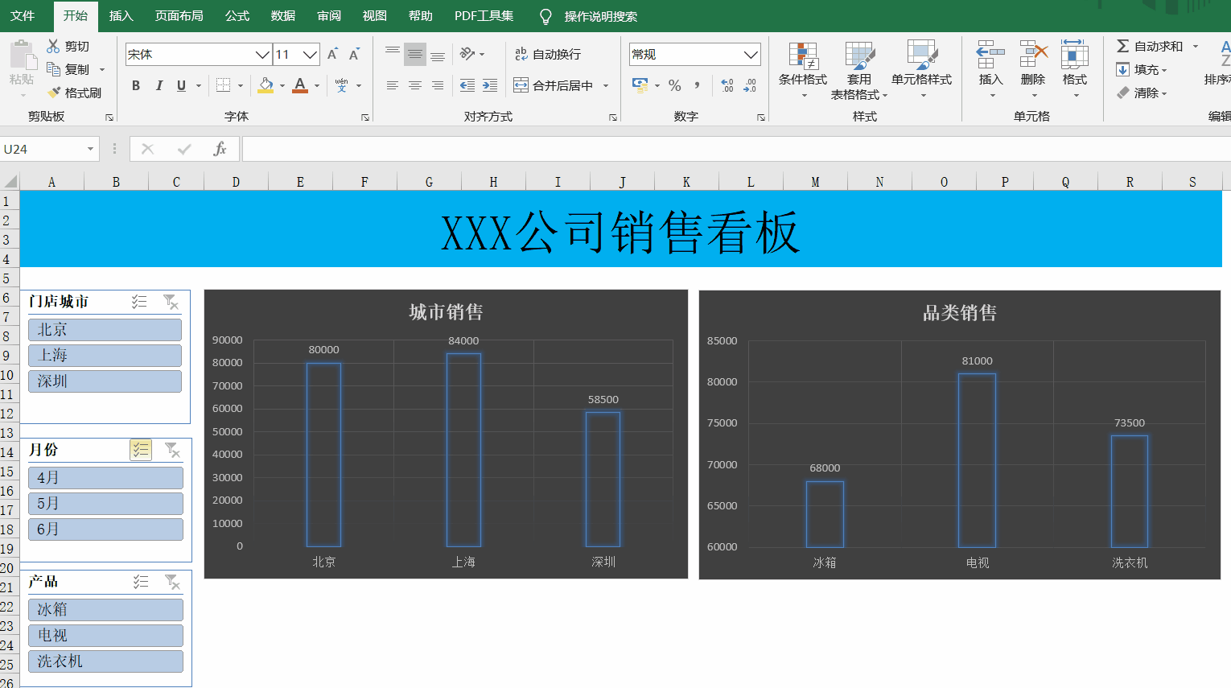Decrease font size with the smaller A icon
This screenshot has width=1231, height=688.
354,54
